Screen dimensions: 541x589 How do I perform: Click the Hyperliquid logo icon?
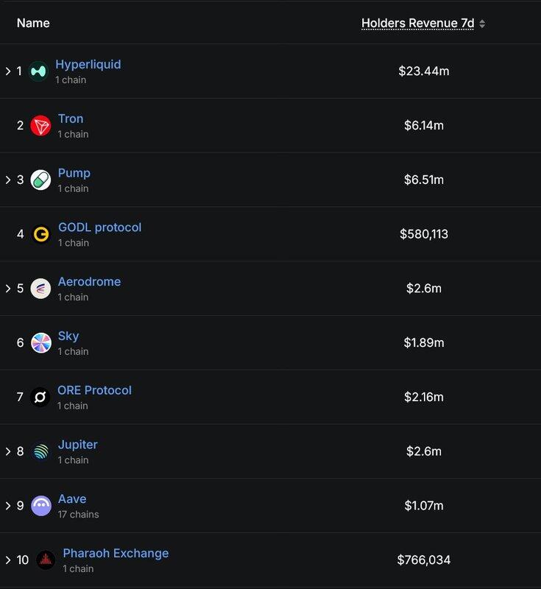[38, 71]
